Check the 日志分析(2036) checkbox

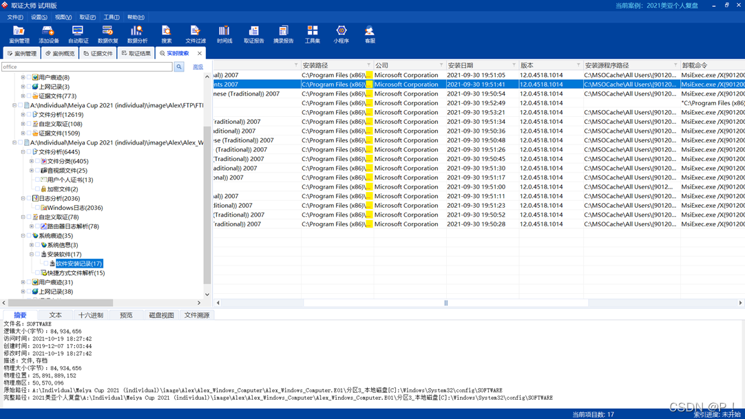tap(29, 198)
